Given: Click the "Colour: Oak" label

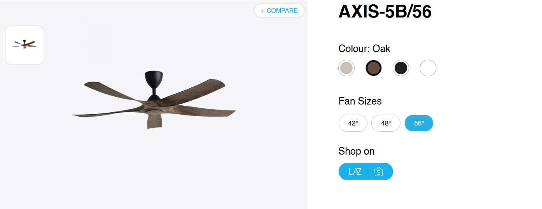Looking at the screenshot, I should click(x=364, y=49).
